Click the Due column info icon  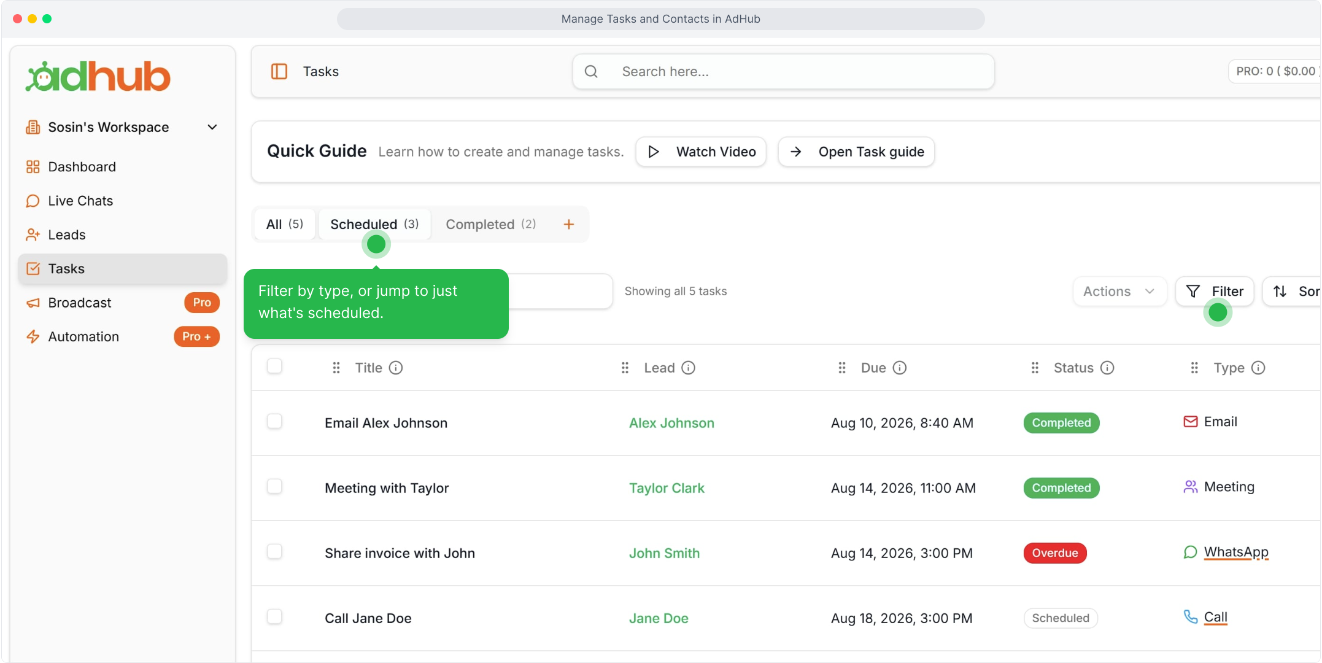pyautogui.click(x=900, y=368)
